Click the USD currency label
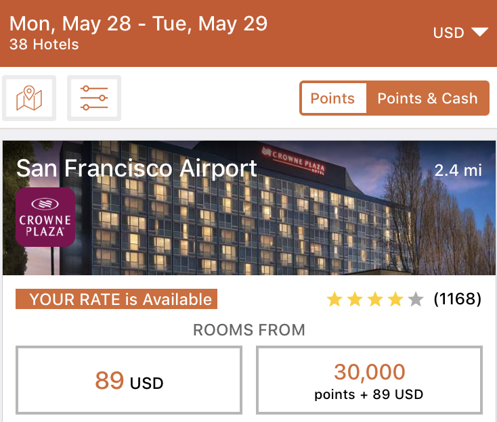497x422 pixels. coord(448,32)
